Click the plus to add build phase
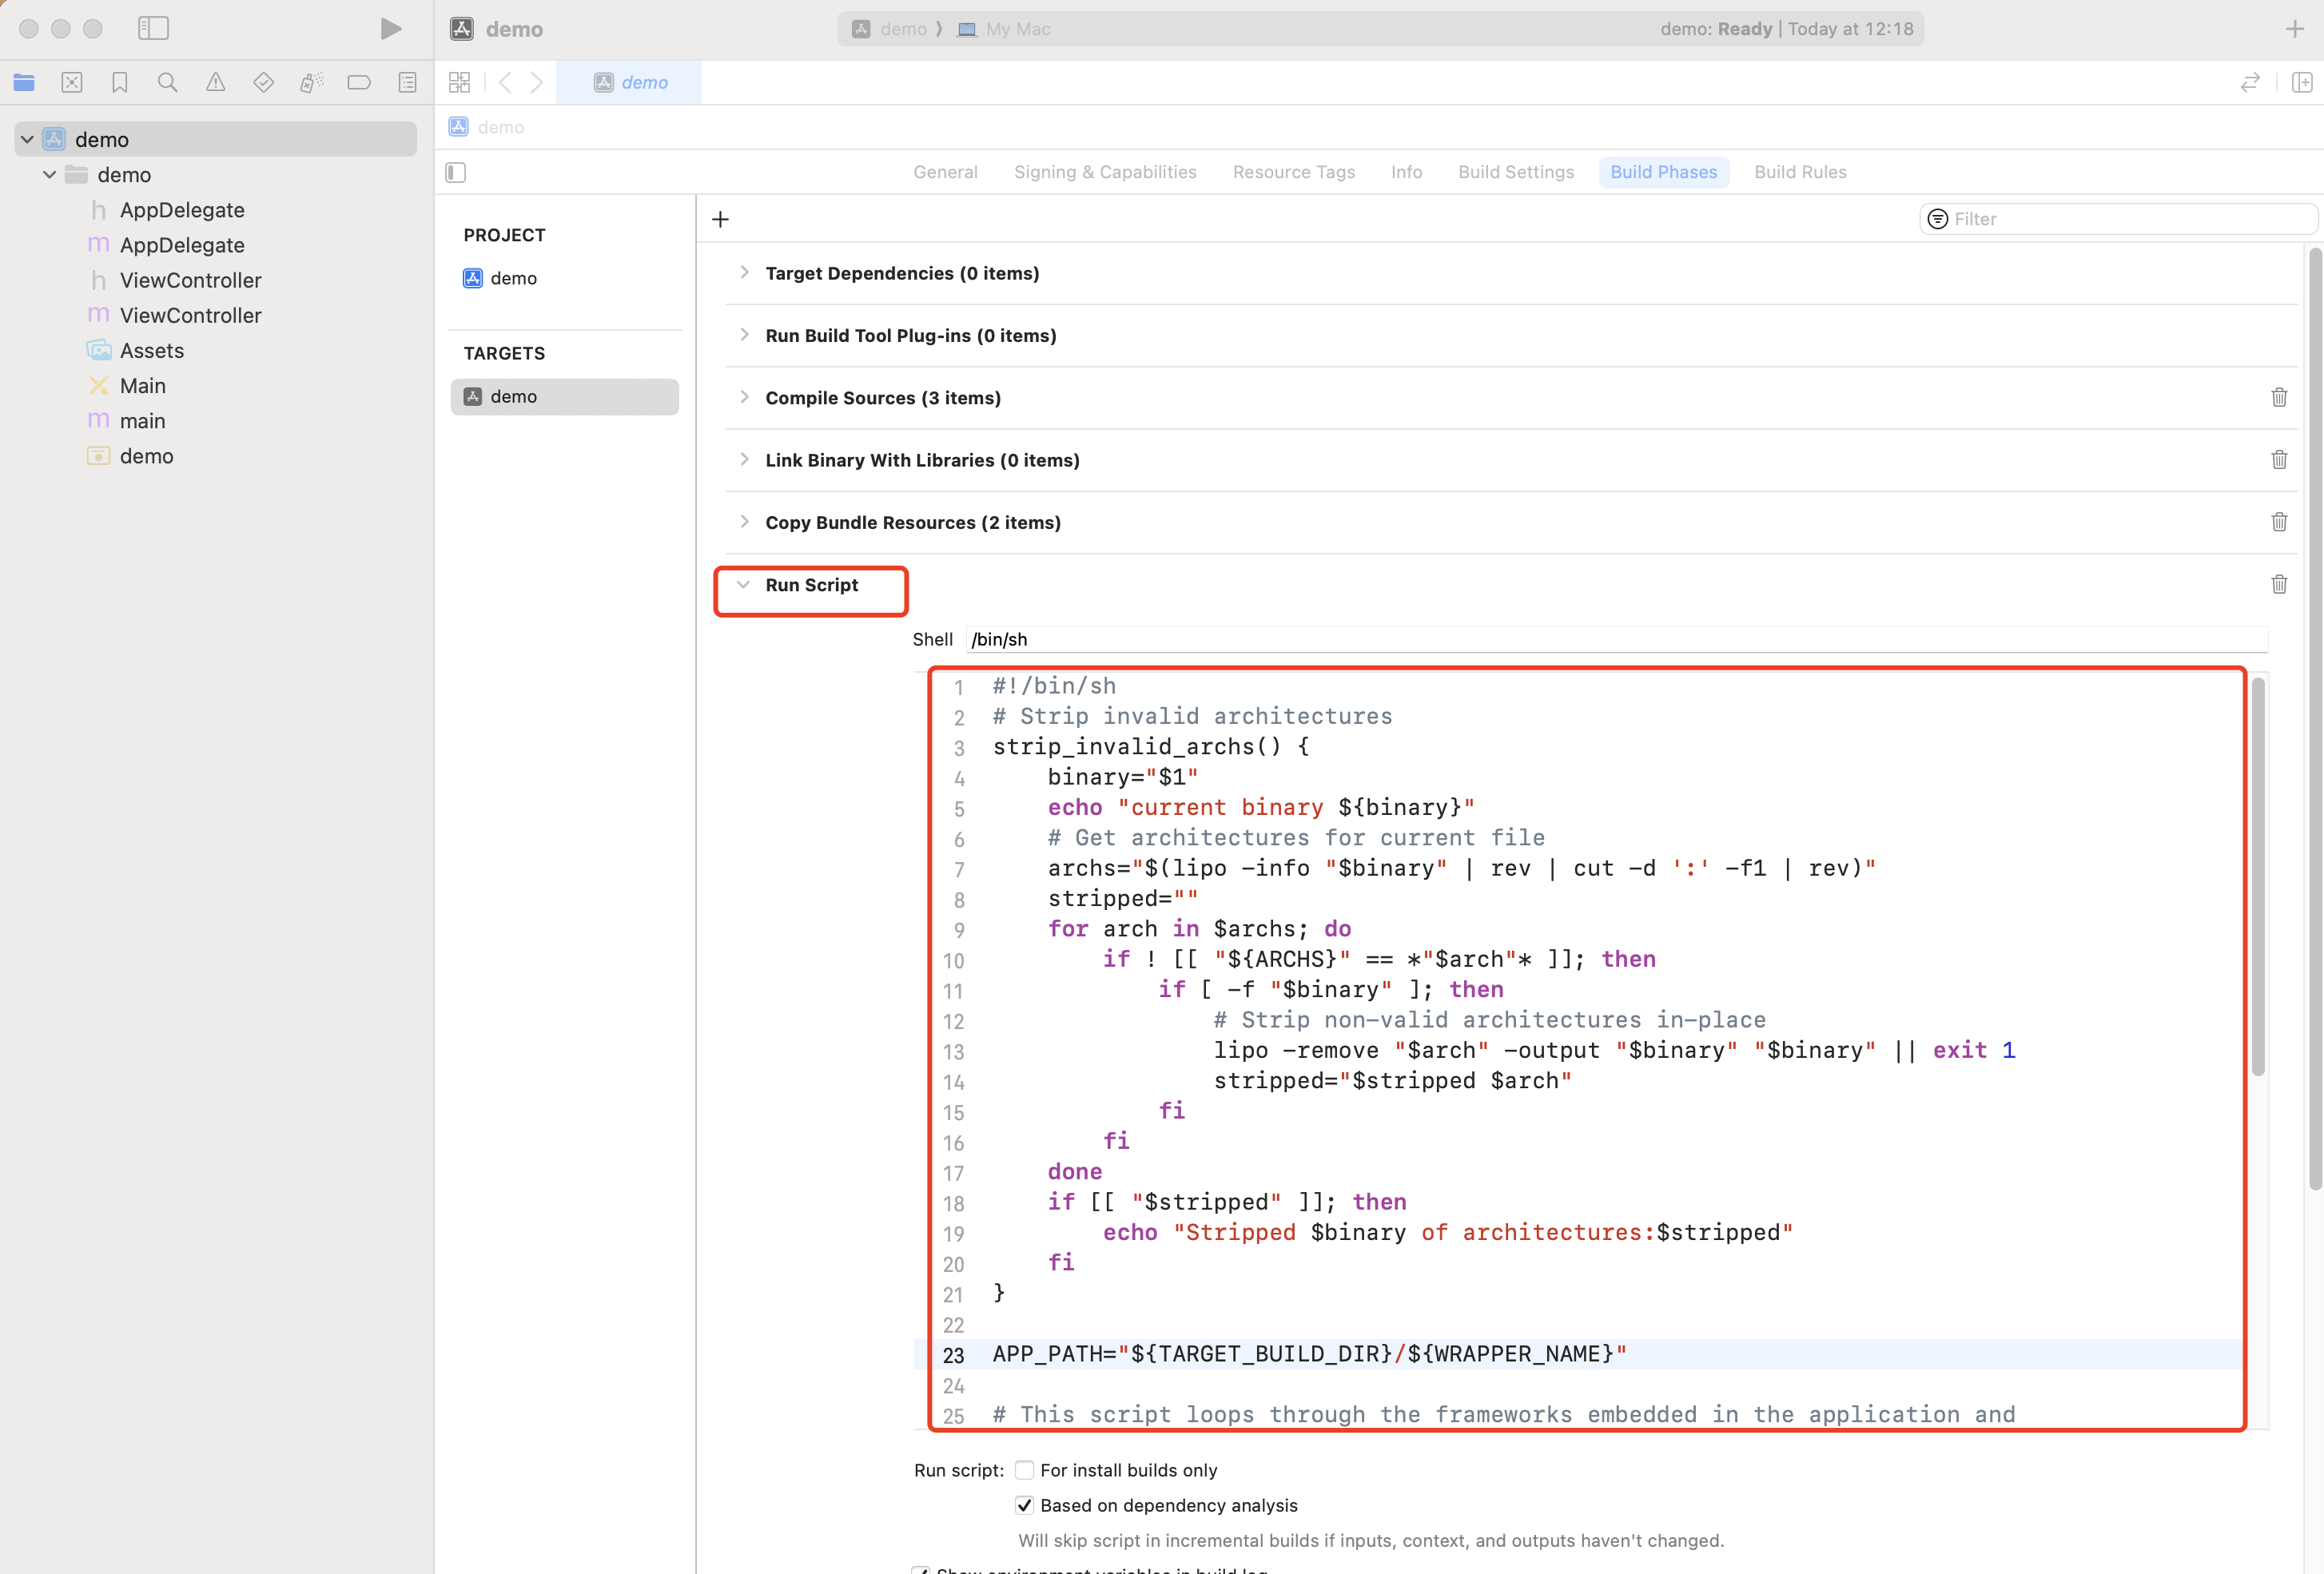Viewport: 2324px width, 1574px height. pyautogui.click(x=720, y=219)
